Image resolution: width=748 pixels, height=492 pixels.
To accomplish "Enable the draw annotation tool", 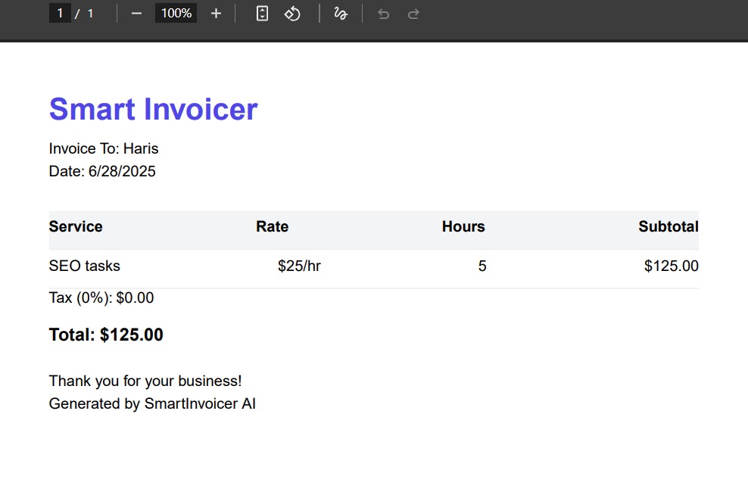I will pyautogui.click(x=341, y=14).
